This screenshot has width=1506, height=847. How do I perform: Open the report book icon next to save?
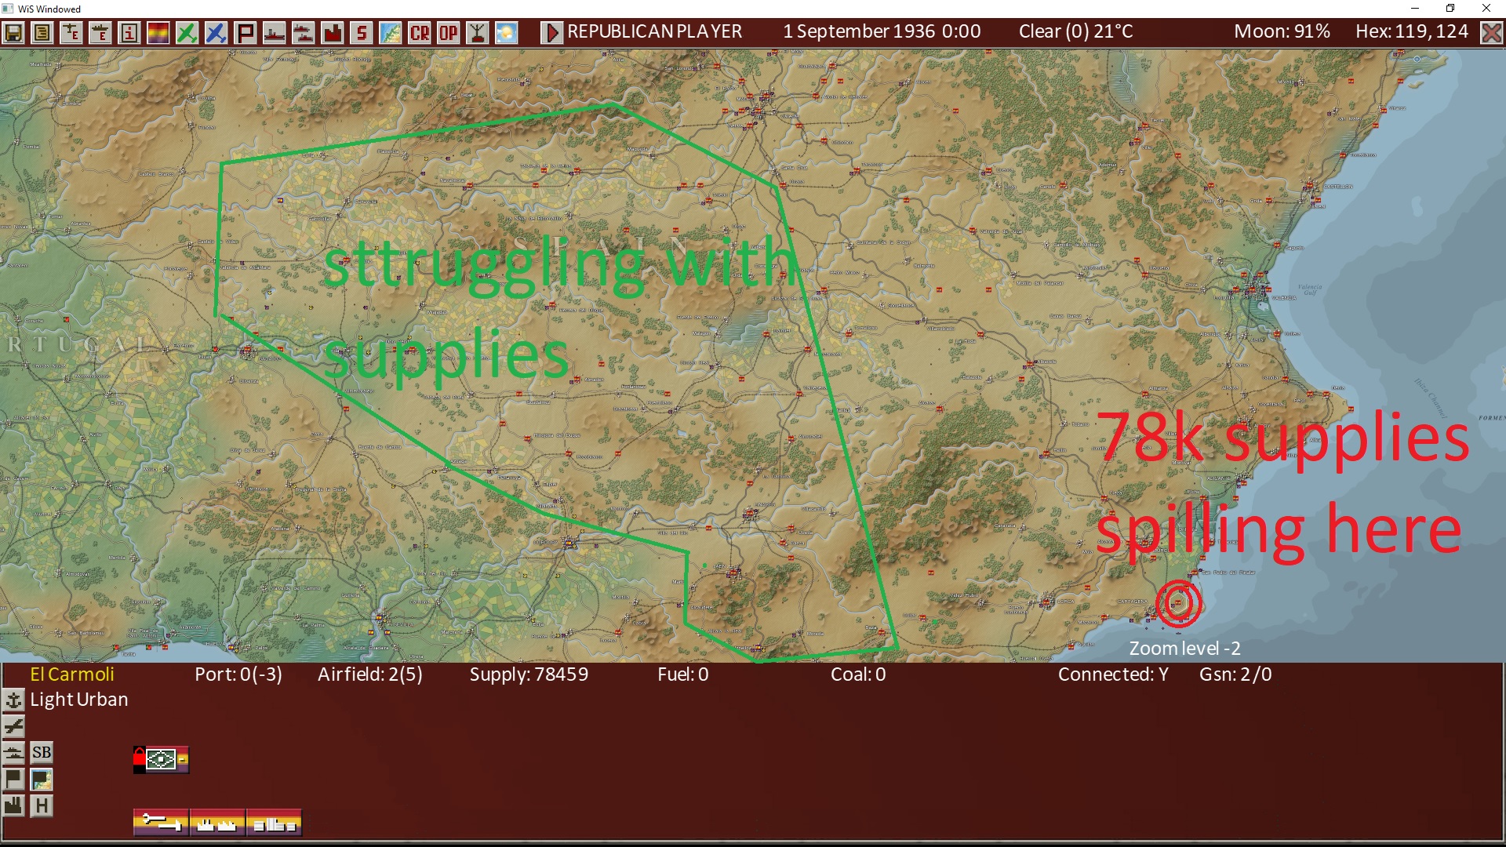click(x=42, y=32)
